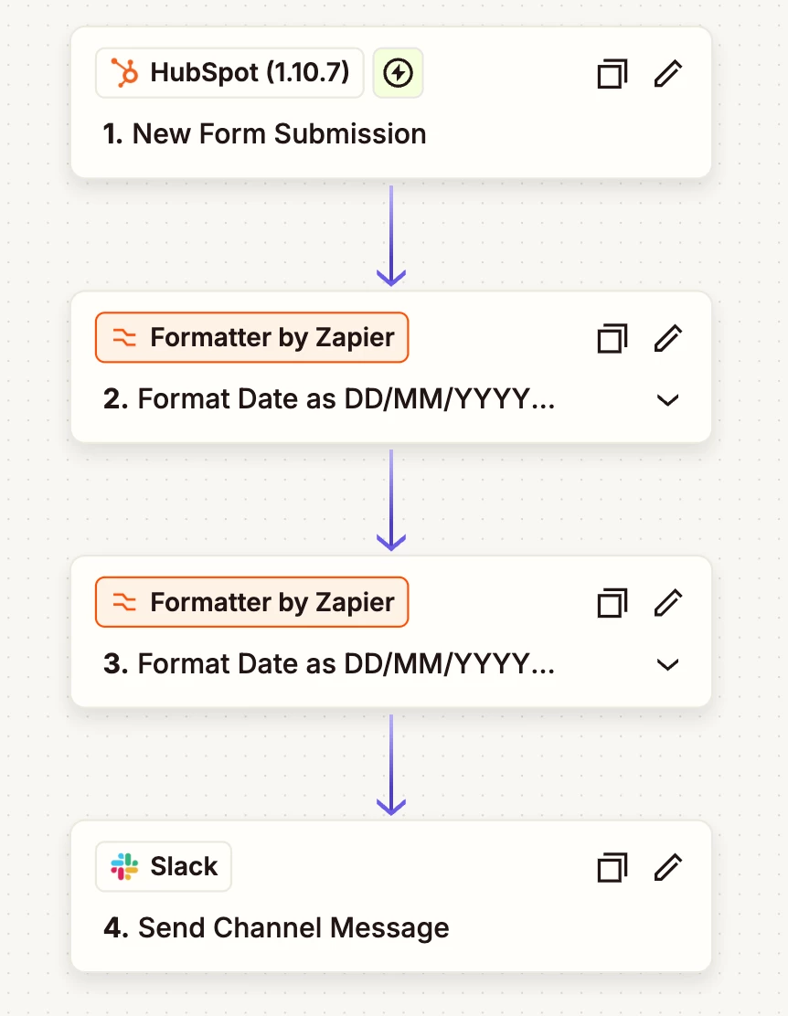788x1016 pixels.
Task: Select the 2. Format Date as DD/MM/YYYY title
Action: [x=329, y=399]
